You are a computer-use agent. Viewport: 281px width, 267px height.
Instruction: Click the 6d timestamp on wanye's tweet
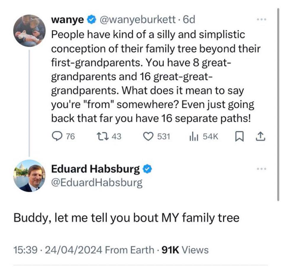point(189,20)
